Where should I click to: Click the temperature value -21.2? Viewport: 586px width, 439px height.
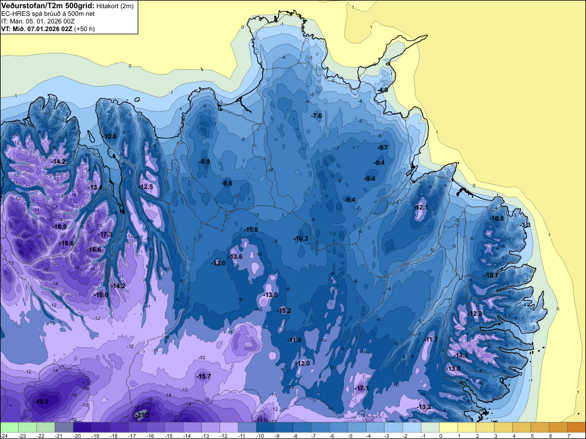142,416
